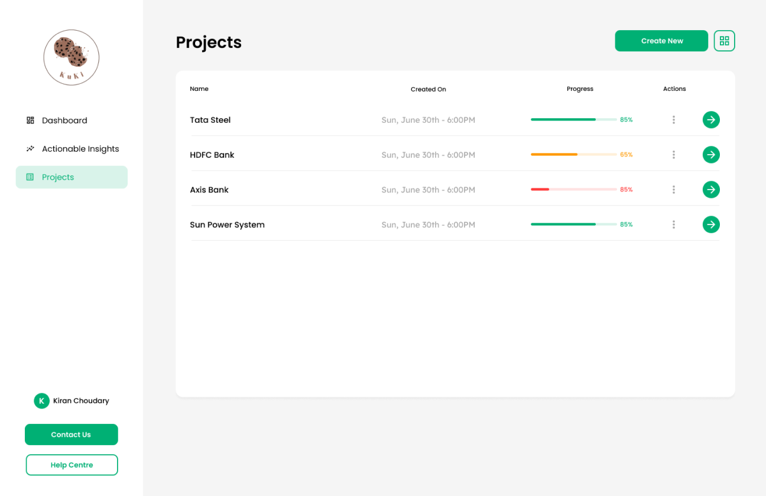The width and height of the screenshot is (766, 496).
Task: Click the K avatar for Kiran Choudary
Action: (41, 401)
